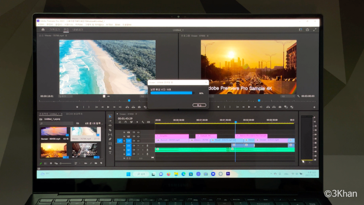Screen dimensions: 364x205
Task: Toggle voice-over record on A3 track
Action: click(x=147, y=154)
